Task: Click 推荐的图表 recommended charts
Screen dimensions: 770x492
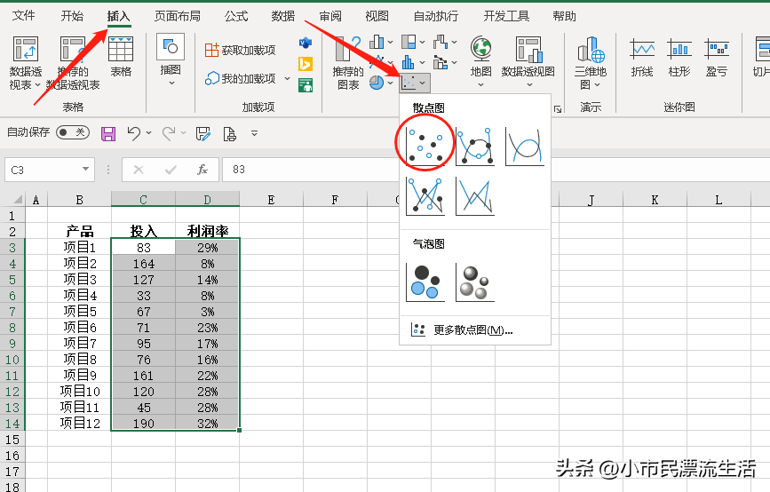Action: coord(348,63)
